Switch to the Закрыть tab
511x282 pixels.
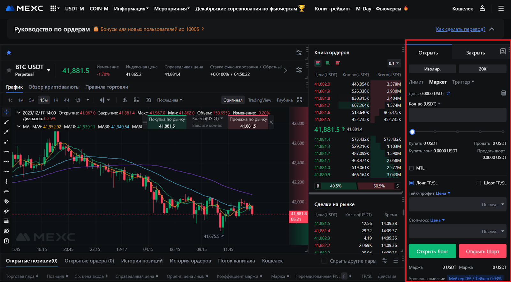pos(475,53)
